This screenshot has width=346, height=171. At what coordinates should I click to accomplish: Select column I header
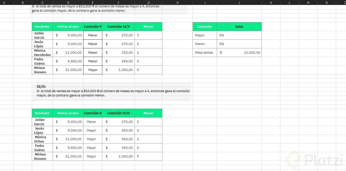205,3
